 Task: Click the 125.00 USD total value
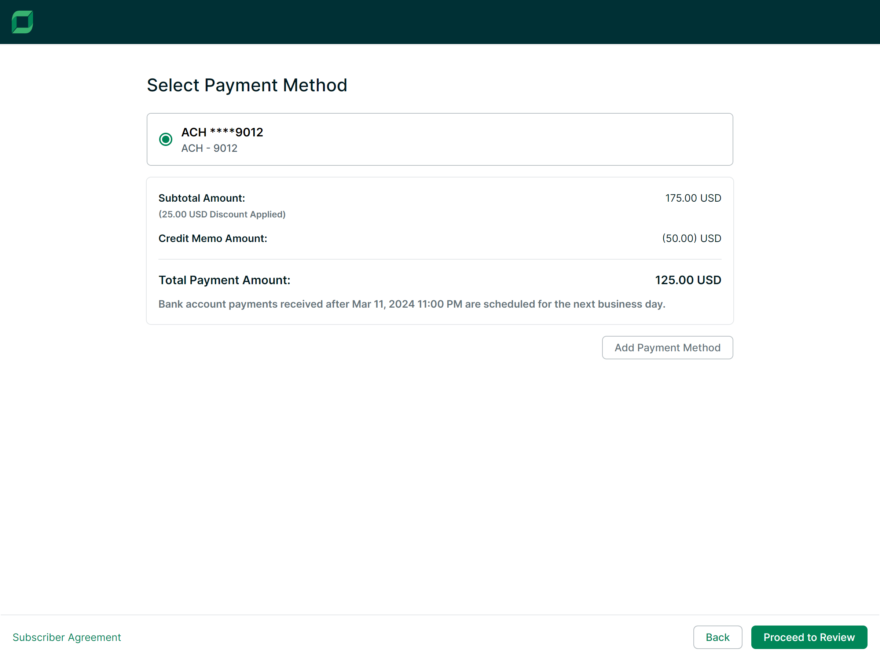pyautogui.click(x=688, y=280)
